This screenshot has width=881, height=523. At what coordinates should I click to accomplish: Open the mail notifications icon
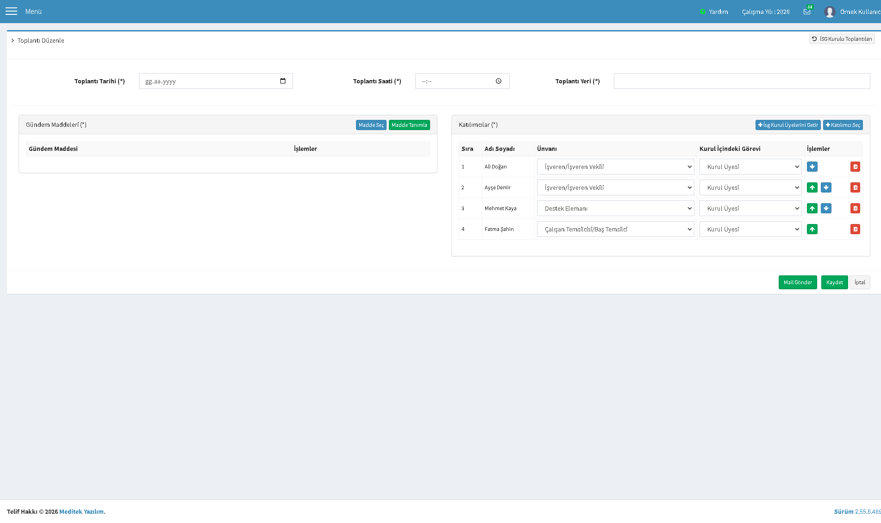click(x=807, y=12)
